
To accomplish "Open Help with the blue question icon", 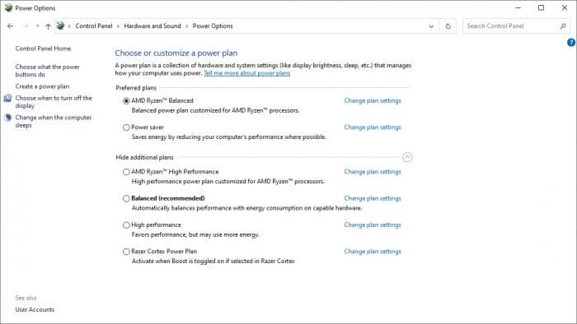I will pyautogui.click(x=571, y=43).
